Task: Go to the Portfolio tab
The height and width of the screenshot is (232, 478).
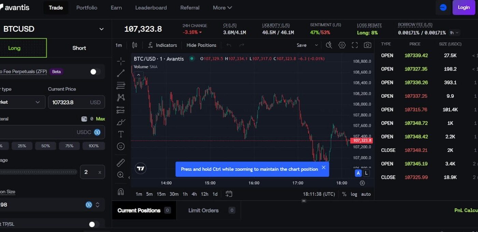Action: (x=87, y=8)
